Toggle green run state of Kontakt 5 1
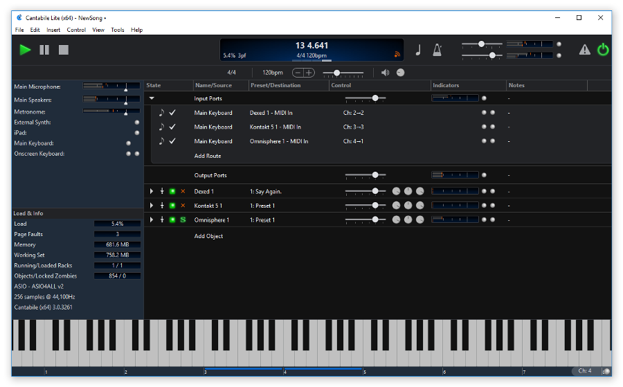 (172, 206)
